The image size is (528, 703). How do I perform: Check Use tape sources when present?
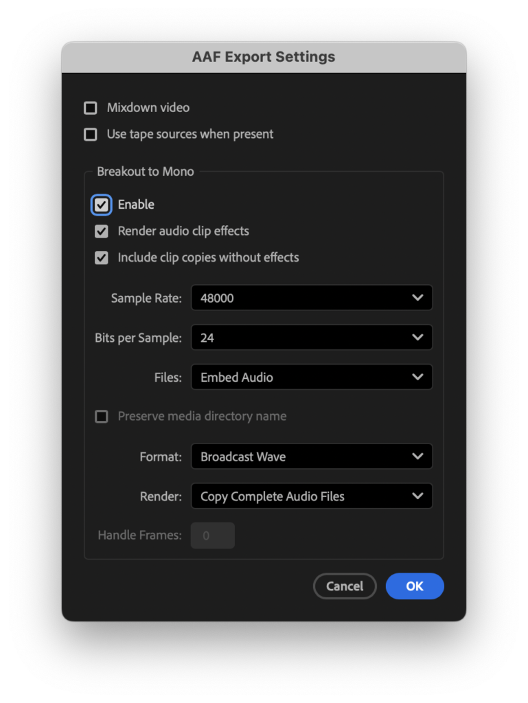coord(90,135)
